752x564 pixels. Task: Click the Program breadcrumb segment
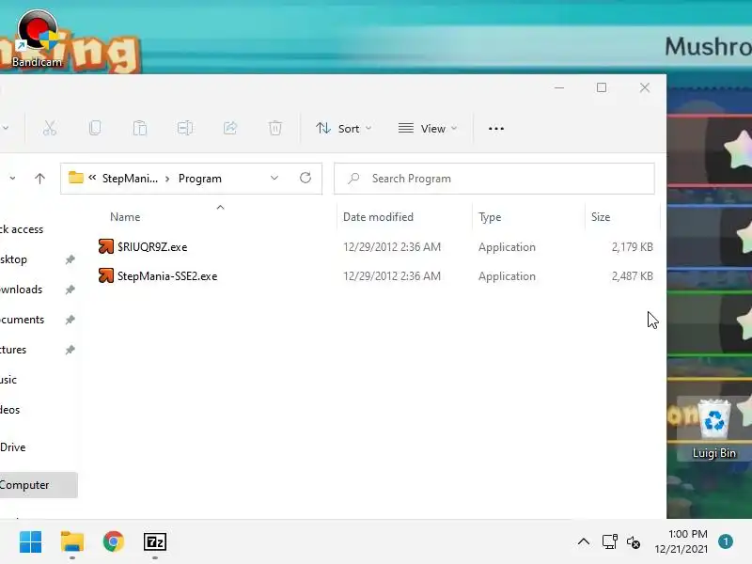[200, 179]
